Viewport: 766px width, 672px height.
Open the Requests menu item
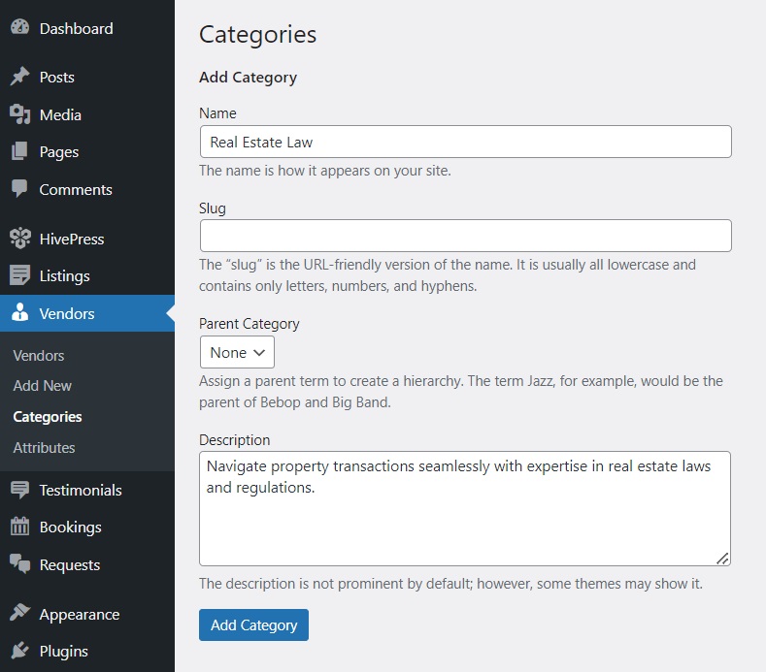(69, 565)
